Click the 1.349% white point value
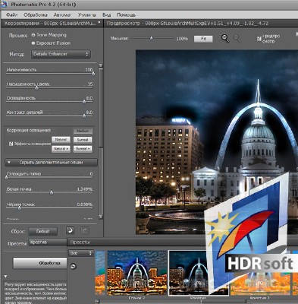This screenshot has height=304, width=298. click(85, 189)
